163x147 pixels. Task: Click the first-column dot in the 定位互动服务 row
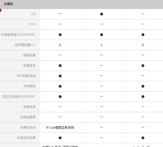[x=60, y=97]
